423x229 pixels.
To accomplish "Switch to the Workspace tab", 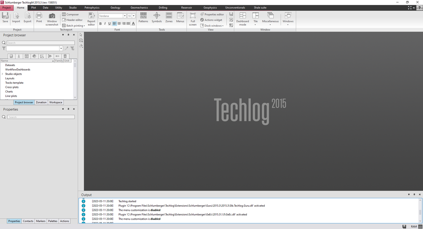I will coord(56,102).
